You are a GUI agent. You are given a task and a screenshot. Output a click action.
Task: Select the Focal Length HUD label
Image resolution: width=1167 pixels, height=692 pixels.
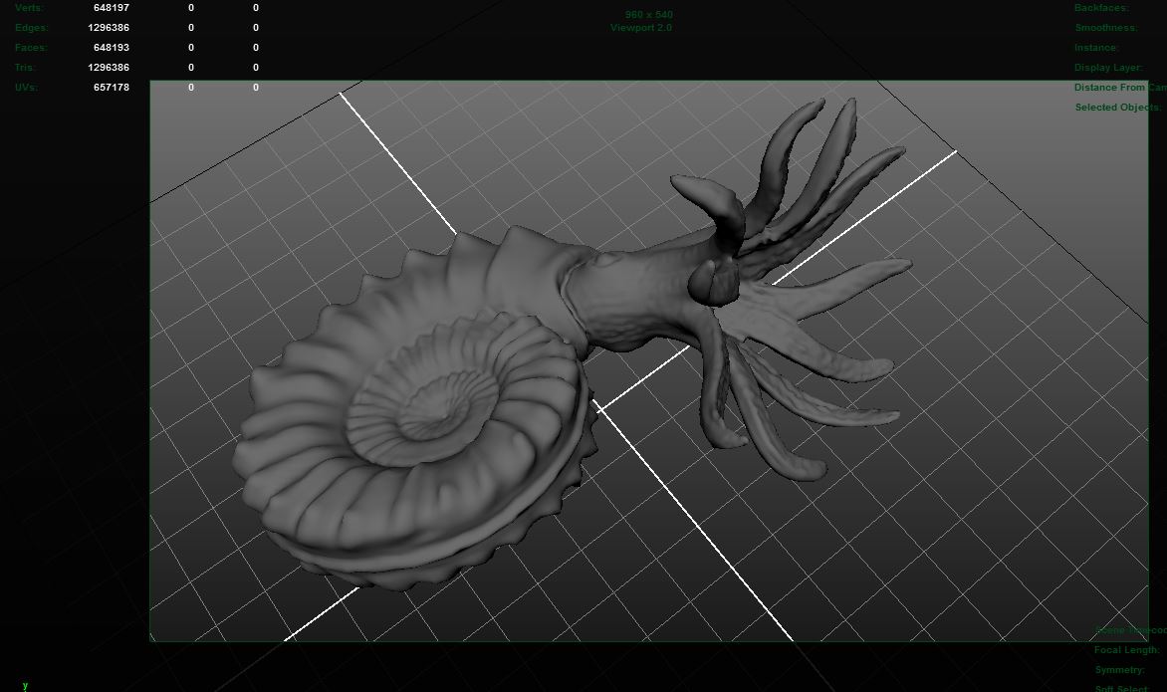(1127, 649)
